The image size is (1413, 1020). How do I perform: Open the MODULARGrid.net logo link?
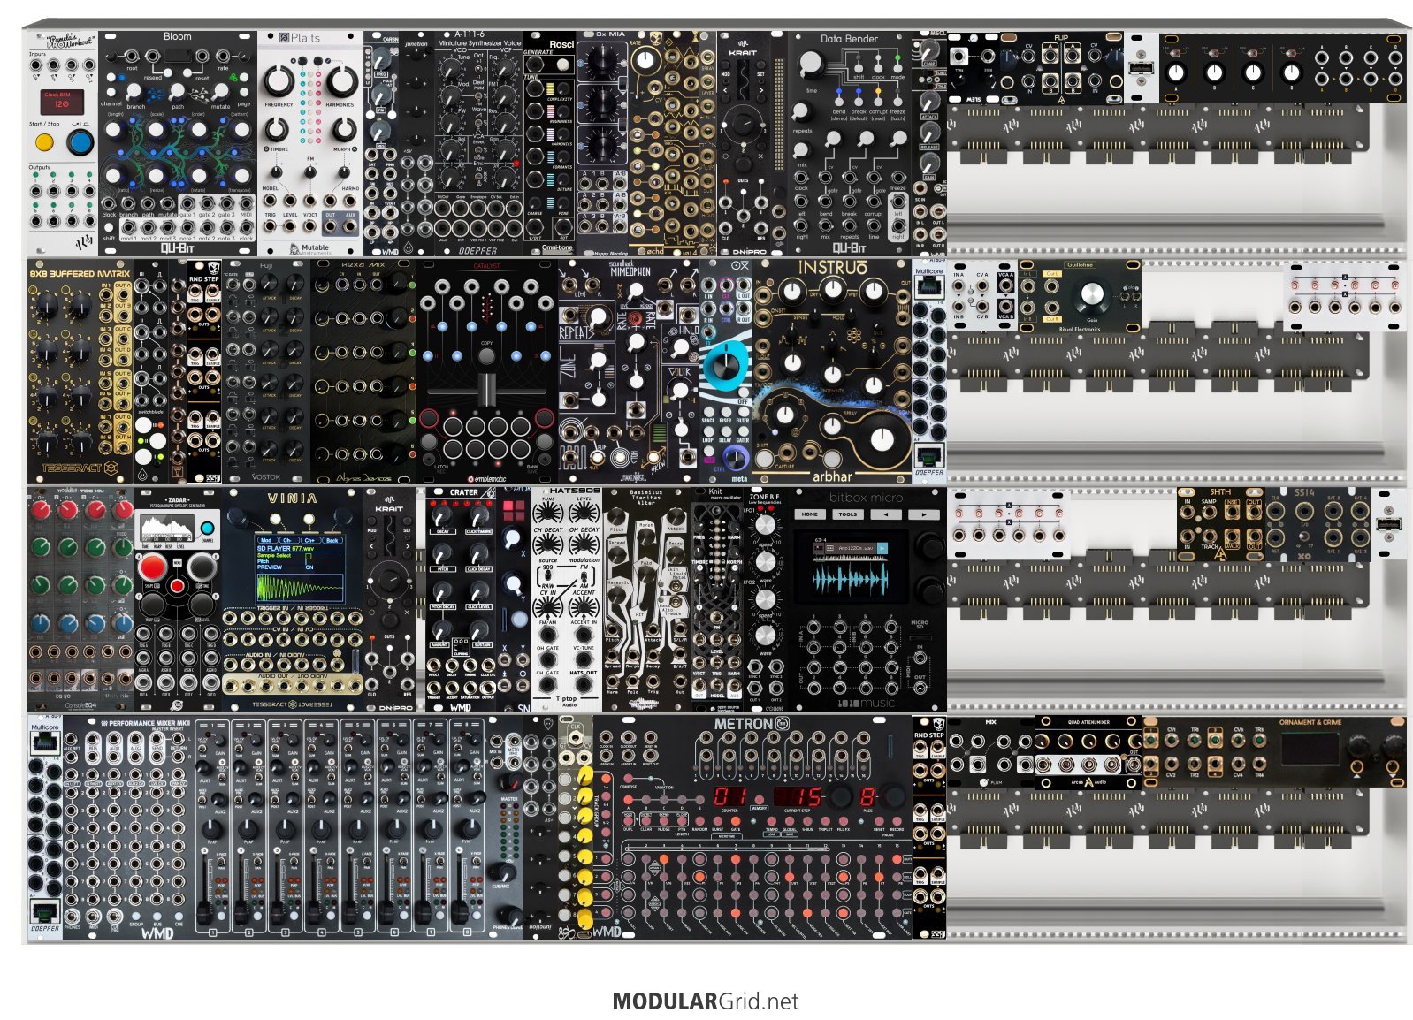point(705,1001)
